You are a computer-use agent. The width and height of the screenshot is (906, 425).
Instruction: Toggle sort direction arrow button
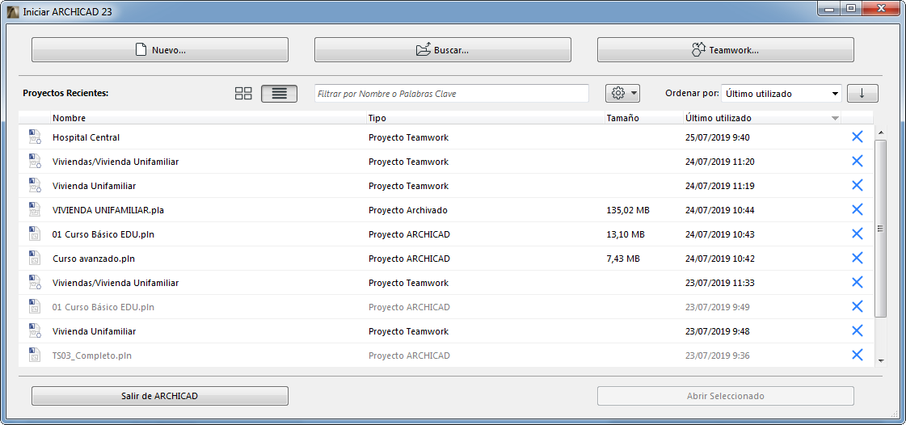click(862, 94)
